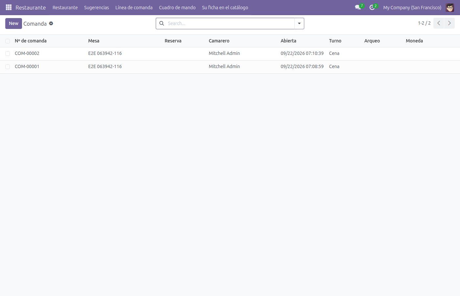Image resolution: width=460 pixels, height=296 pixels.
Task: Open the apps grid home menu icon
Action: (9, 7)
